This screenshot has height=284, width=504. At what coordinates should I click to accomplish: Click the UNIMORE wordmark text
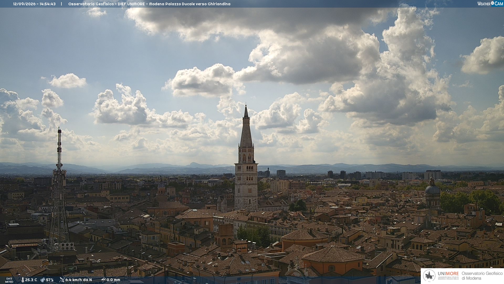448,273
